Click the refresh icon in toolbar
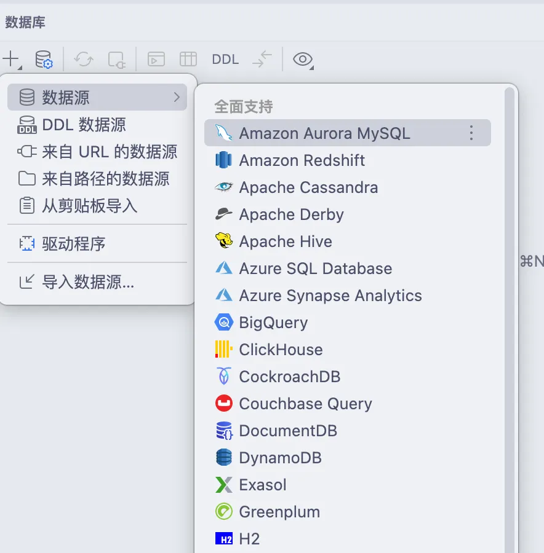This screenshot has height=553, width=544. pyautogui.click(x=84, y=60)
